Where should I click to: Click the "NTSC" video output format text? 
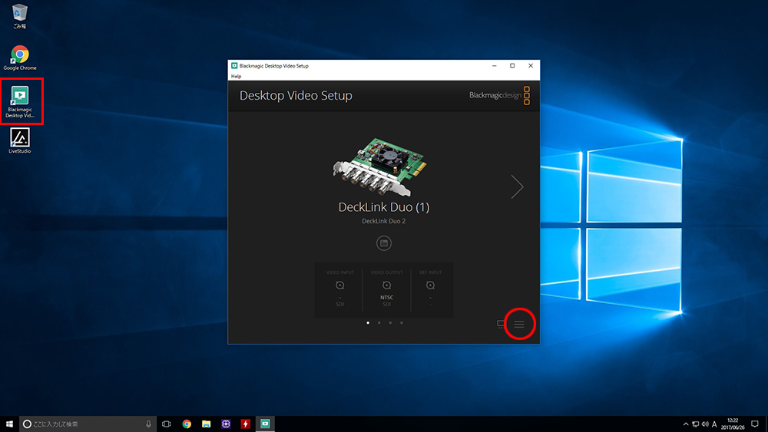386,298
